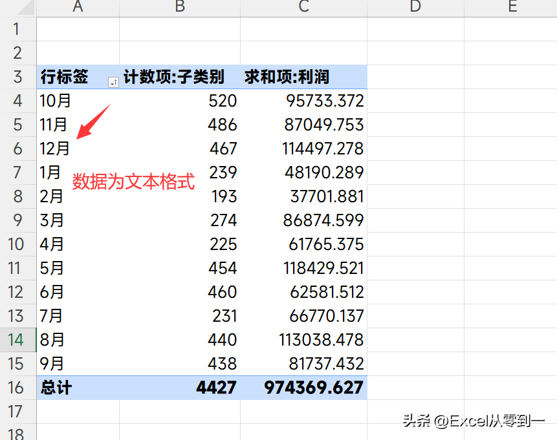Viewport: 557px width, 440px height.
Task: Select the 9月 row label cell
Action: click(78, 364)
